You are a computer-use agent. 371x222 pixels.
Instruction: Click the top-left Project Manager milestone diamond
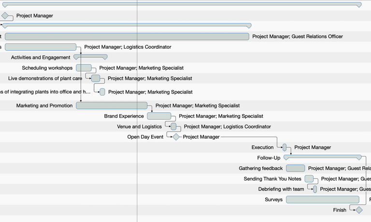pyautogui.click(x=5, y=16)
